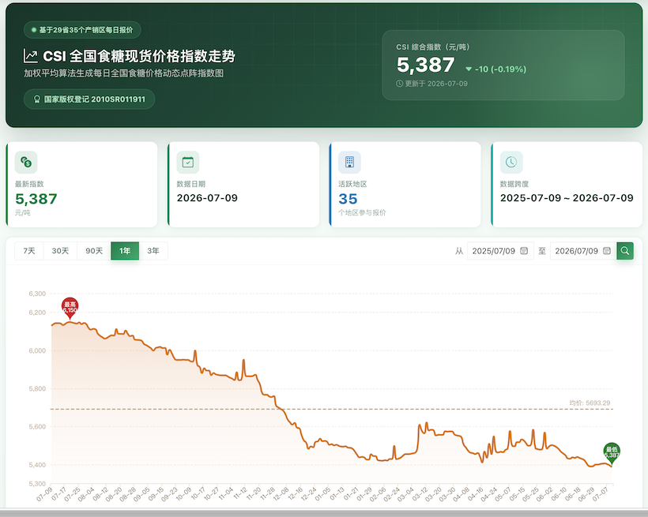This screenshot has width=648, height=517.
Task: Click the 更新于 2026-07-09 text
Action: coord(436,84)
